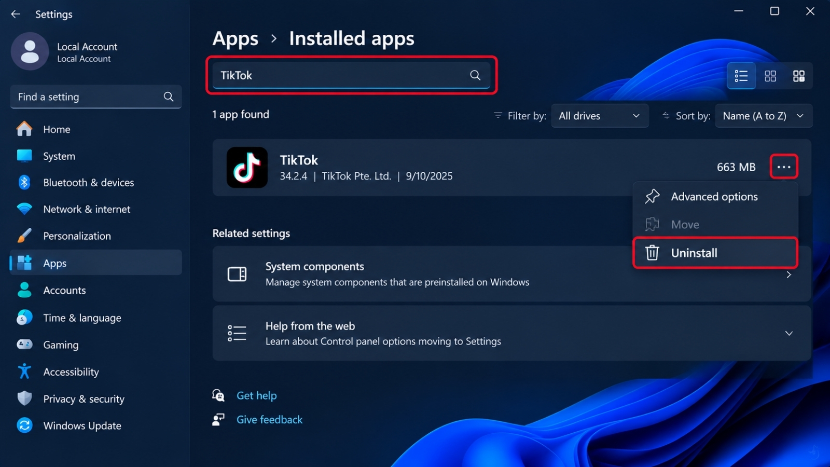This screenshot has height=467, width=830.
Task: Switch to tiles view layout
Action: pos(799,76)
